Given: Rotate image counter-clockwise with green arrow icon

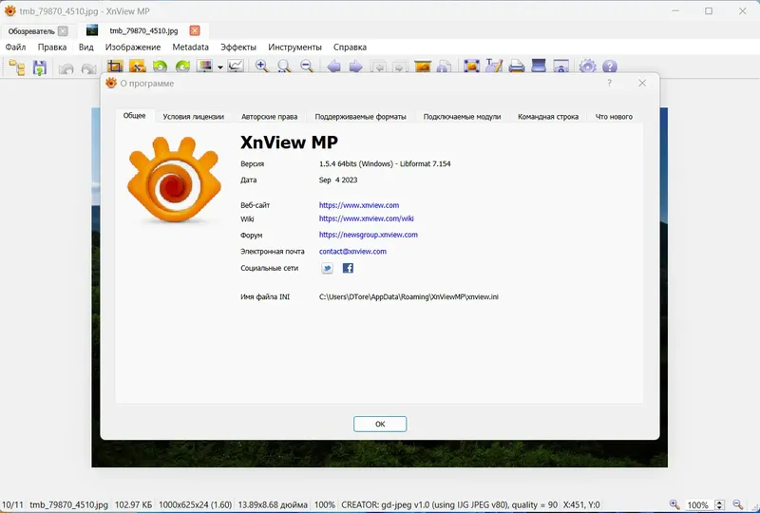Looking at the screenshot, I should coord(160,66).
